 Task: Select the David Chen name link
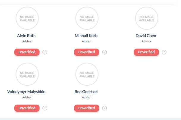[146, 36]
